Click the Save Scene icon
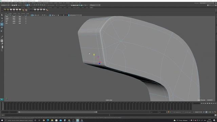Image resolution: width=217 pixels, height=122 pixels. [16, 5]
